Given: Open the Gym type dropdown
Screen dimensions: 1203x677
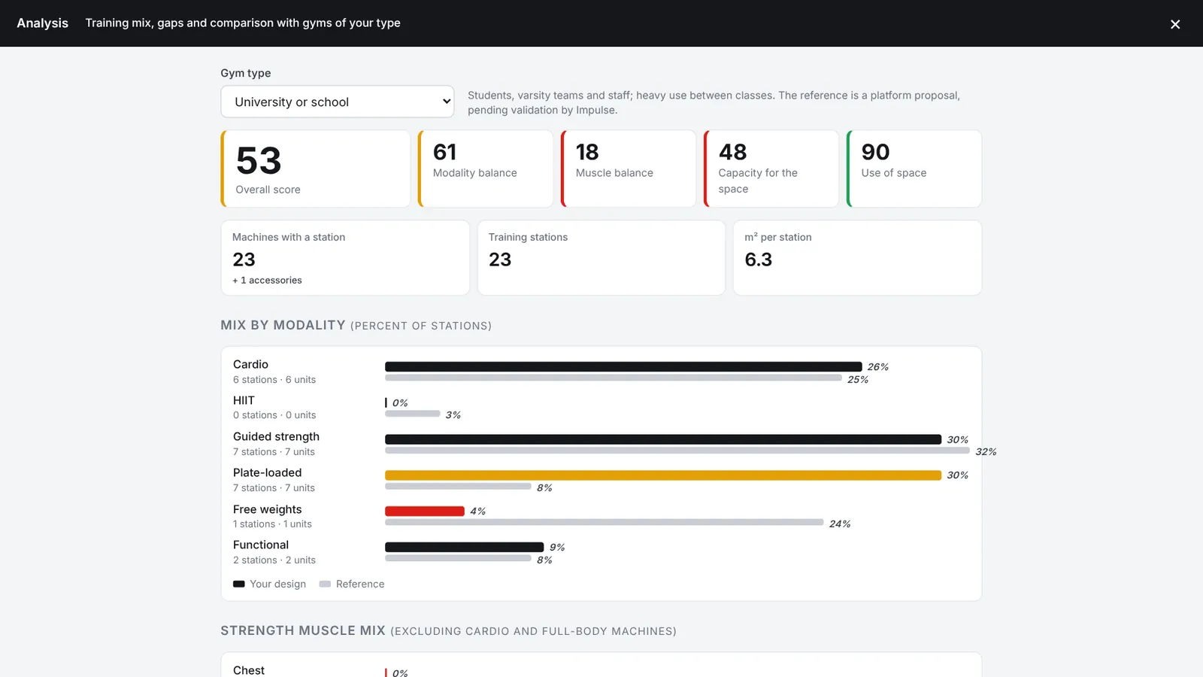Looking at the screenshot, I should [338, 102].
